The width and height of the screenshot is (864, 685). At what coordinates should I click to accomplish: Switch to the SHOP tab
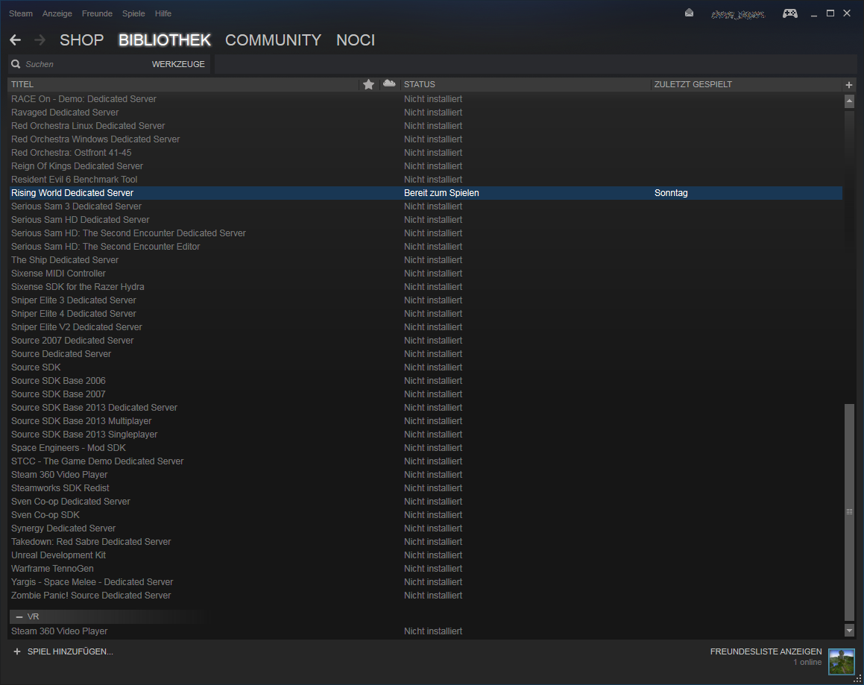[81, 40]
